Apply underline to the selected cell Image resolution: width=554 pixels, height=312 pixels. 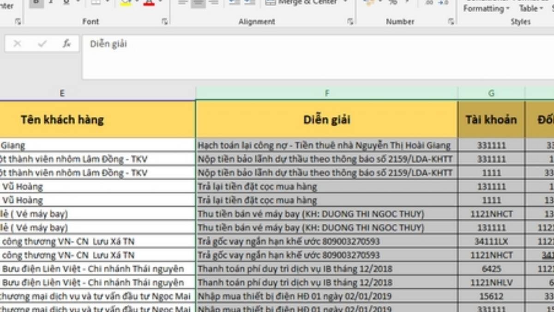(x=66, y=2)
